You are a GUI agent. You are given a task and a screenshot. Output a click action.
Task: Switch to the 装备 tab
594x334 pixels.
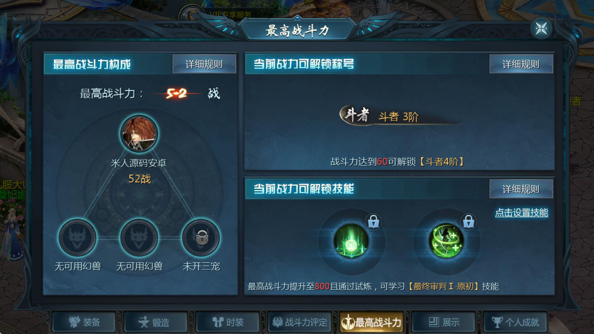84,322
